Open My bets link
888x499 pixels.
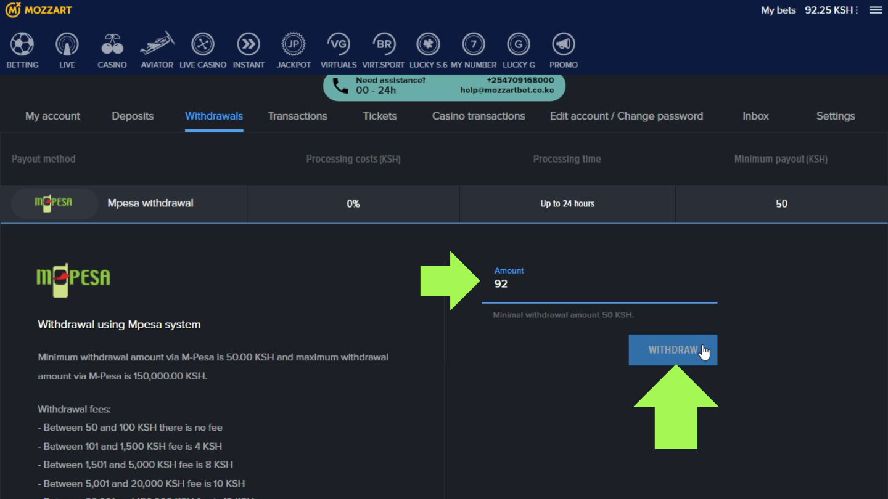tap(778, 10)
